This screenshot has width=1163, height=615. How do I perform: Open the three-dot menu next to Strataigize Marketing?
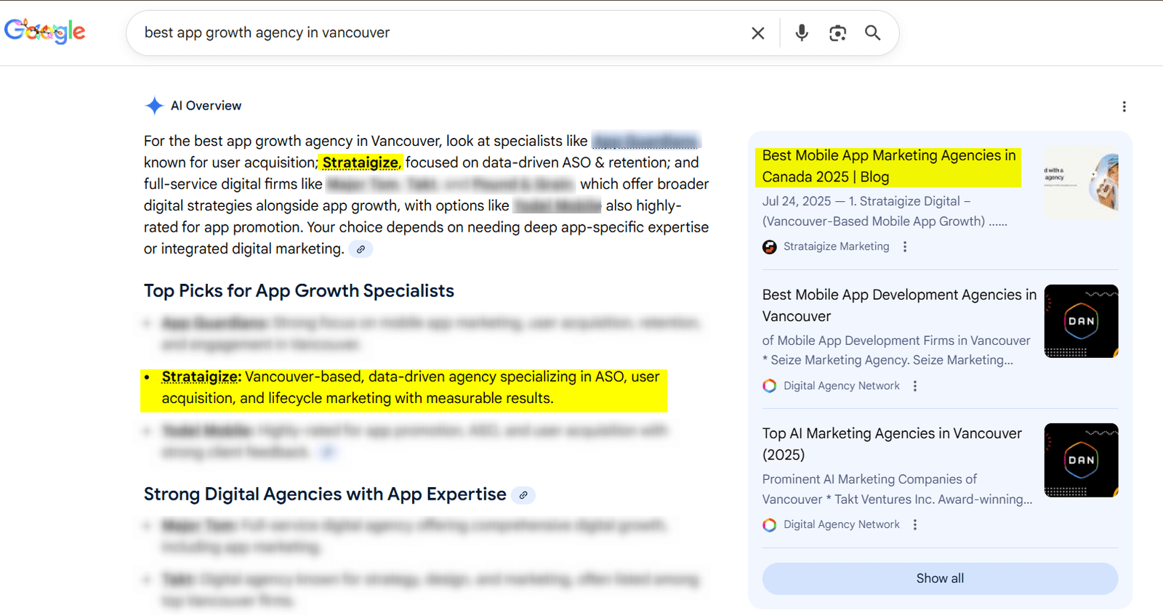point(905,247)
